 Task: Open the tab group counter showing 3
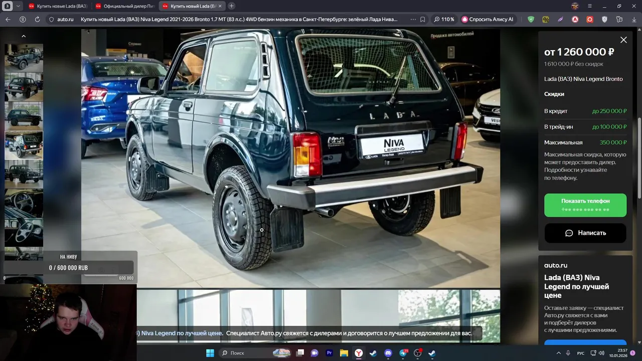click(8, 6)
